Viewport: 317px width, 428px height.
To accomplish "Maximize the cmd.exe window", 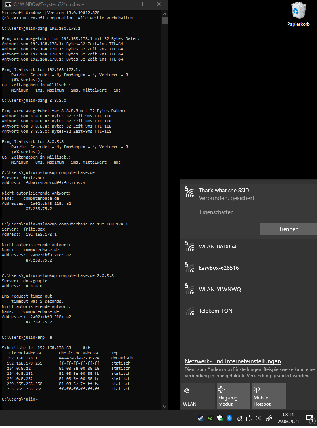I will coord(141,4).
